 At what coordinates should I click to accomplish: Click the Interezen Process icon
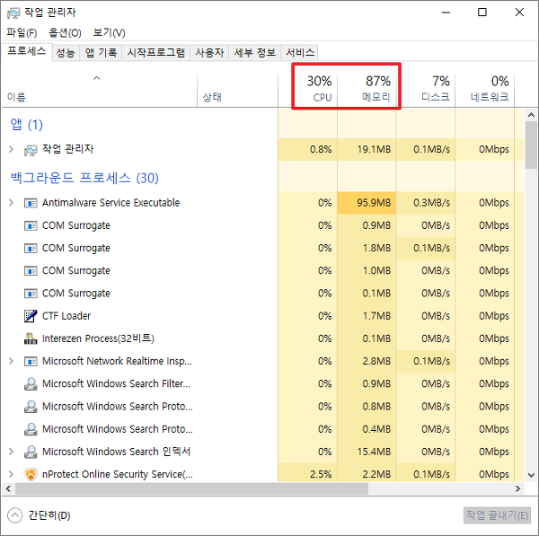click(x=31, y=338)
